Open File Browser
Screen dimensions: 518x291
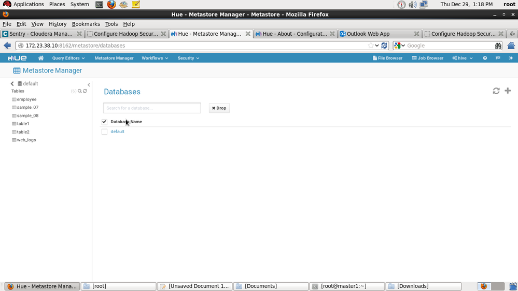coord(387,58)
